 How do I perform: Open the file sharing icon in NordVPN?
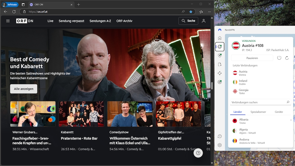220,64
